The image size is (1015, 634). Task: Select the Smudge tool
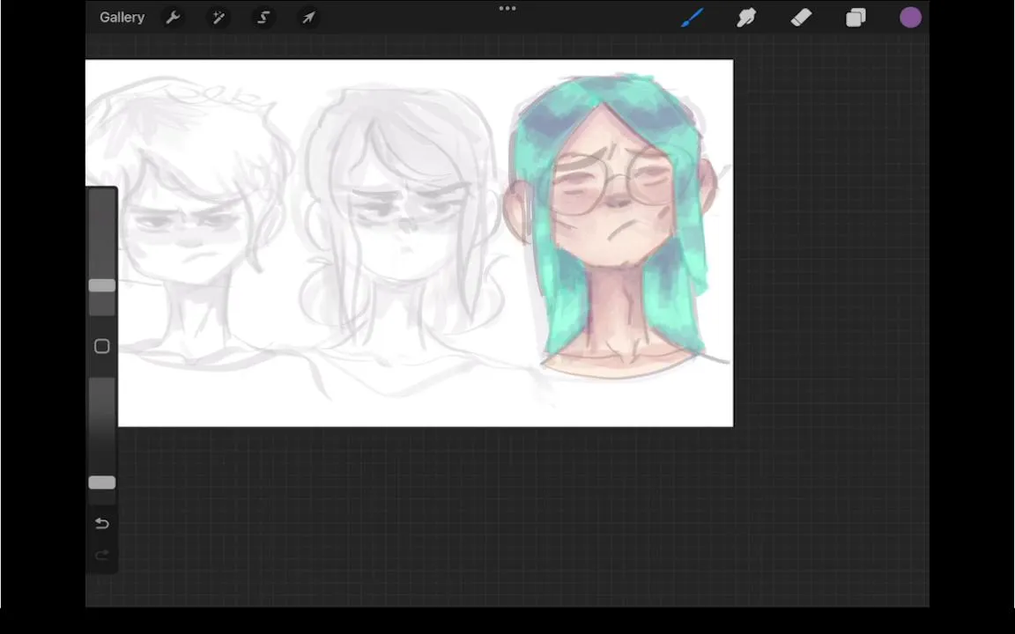tap(746, 18)
